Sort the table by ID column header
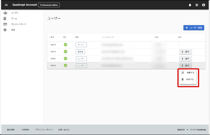 (52, 37)
